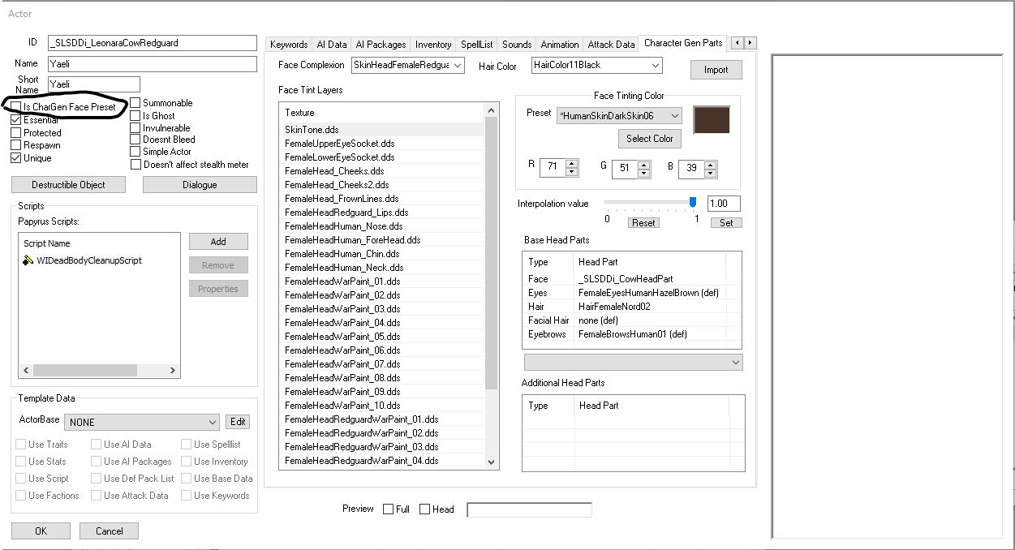
Task: Open the head part selection dropdown below Base Head Parts
Action: click(633, 362)
